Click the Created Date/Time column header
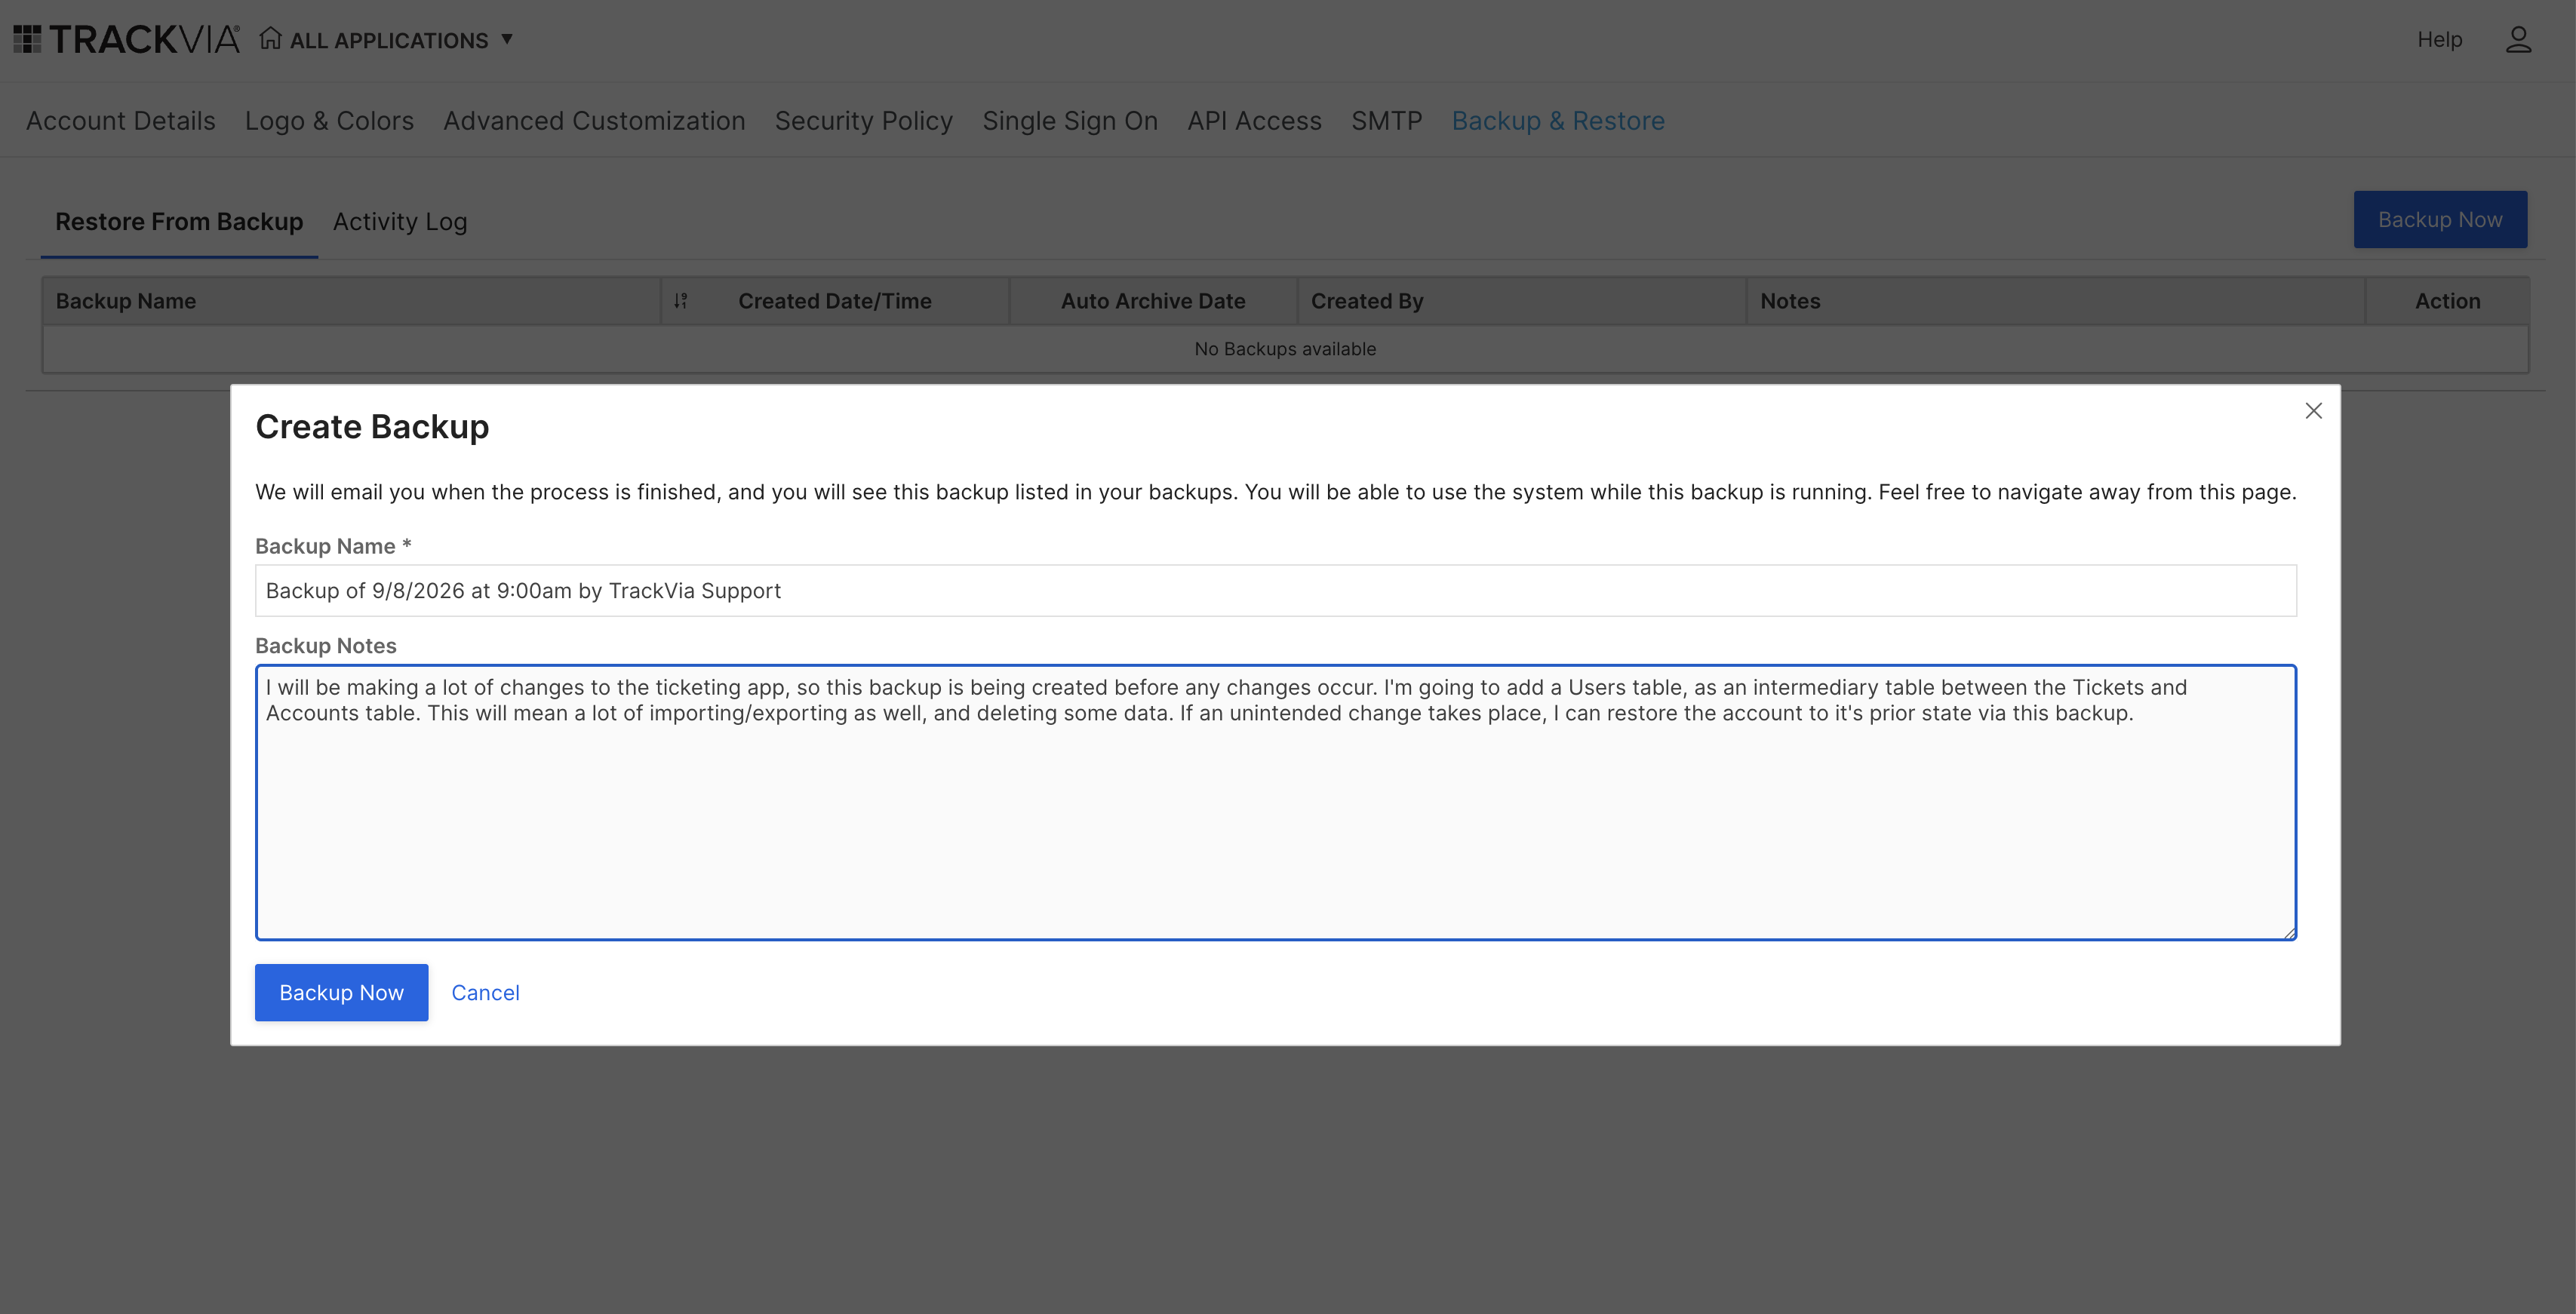Viewport: 2576px width, 1314px height. tap(835, 301)
